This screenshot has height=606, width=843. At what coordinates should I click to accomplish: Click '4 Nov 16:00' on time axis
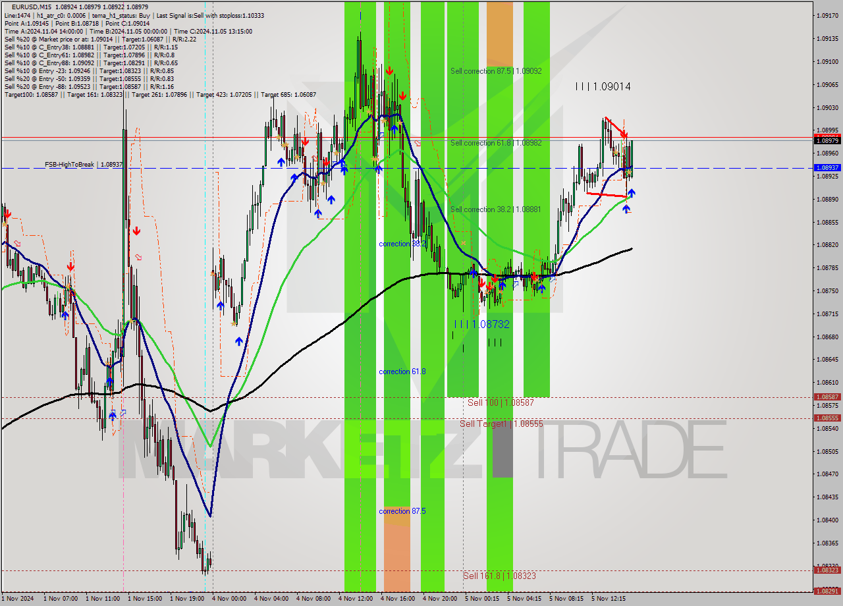pyautogui.click(x=398, y=599)
